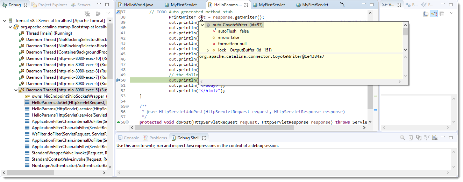Click the debug view thread-grouping icon

tap(98, 13)
